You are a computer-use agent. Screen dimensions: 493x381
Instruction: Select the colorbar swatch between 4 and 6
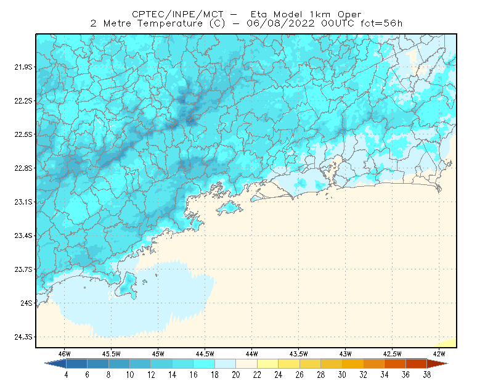[76, 363]
